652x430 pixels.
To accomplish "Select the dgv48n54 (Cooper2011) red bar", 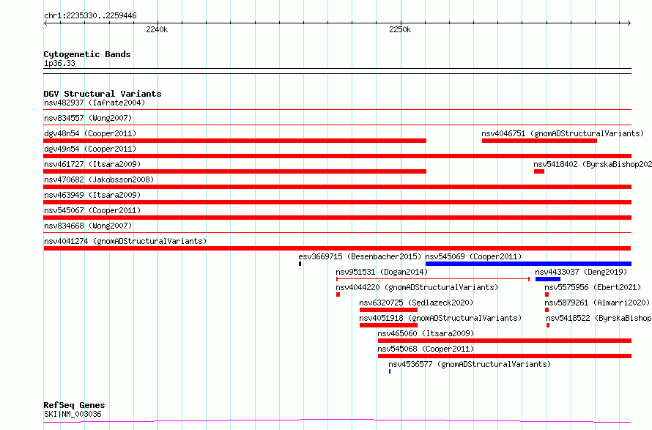I will point(235,141).
